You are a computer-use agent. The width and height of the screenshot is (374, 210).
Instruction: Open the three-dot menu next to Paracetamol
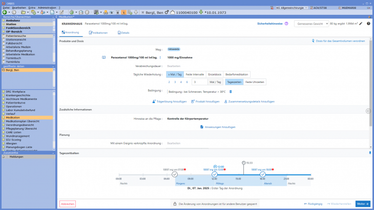(160, 57)
